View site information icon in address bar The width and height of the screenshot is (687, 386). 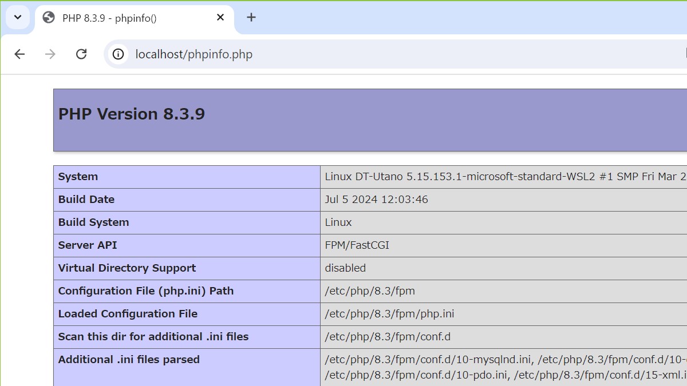(118, 54)
